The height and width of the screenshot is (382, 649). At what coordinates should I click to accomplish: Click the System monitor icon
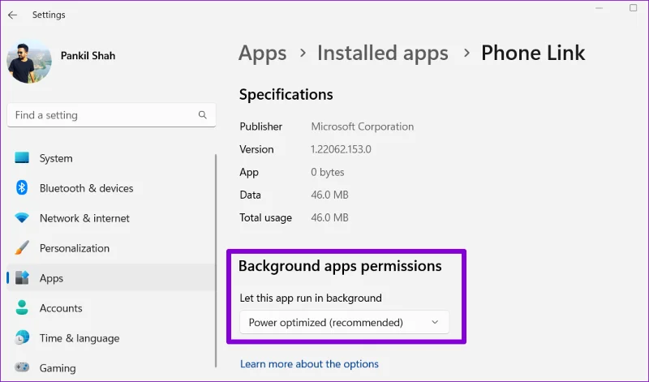pyautogui.click(x=22, y=157)
